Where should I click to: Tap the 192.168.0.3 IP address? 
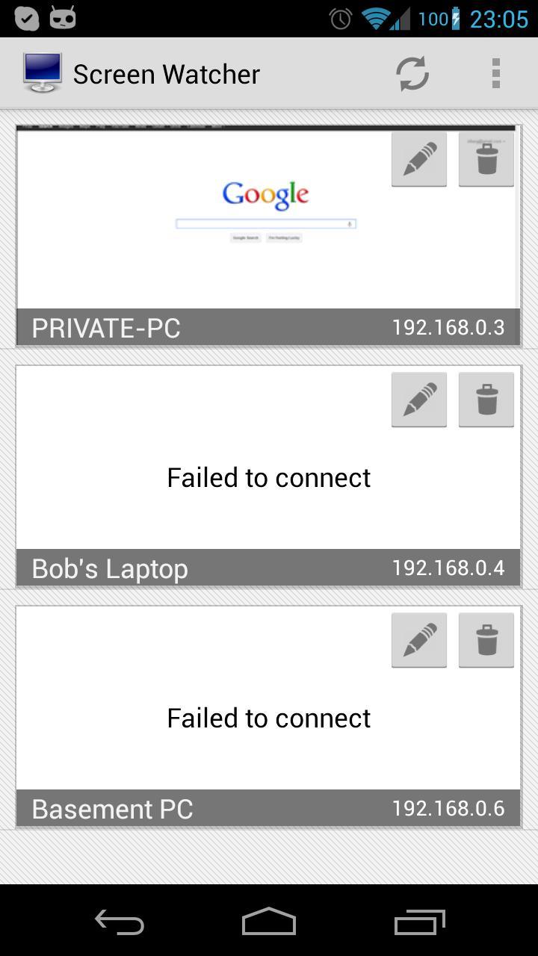(x=448, y=328)
